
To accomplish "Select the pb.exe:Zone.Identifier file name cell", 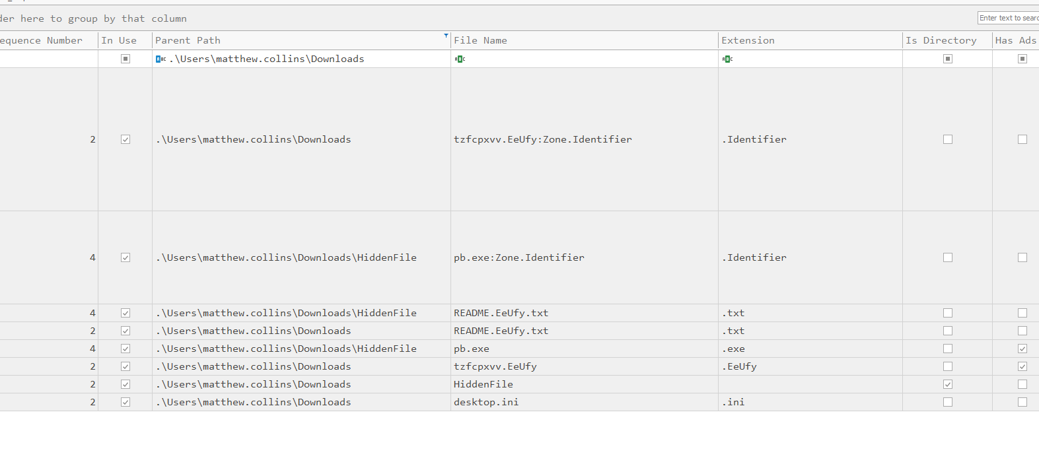I will (x=519, y=257).
